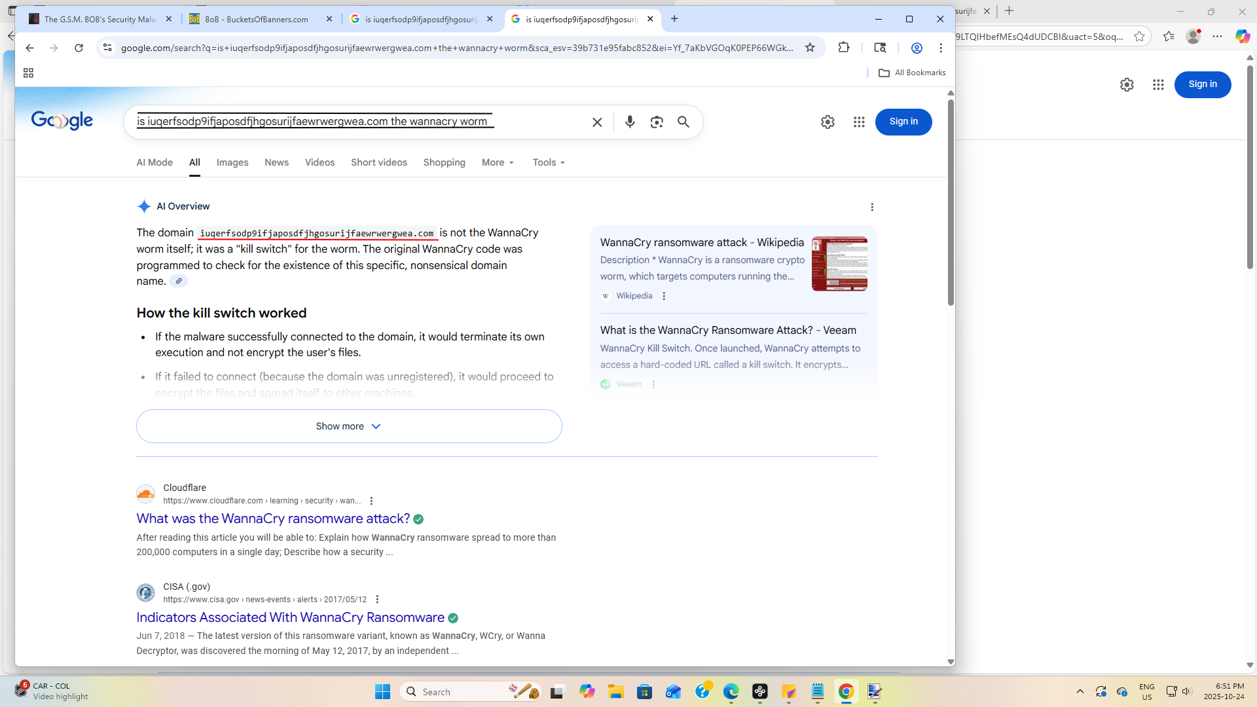Open Google Lens image search
Viewport: 1257px width, 707px height.
(x=657, y=122)
